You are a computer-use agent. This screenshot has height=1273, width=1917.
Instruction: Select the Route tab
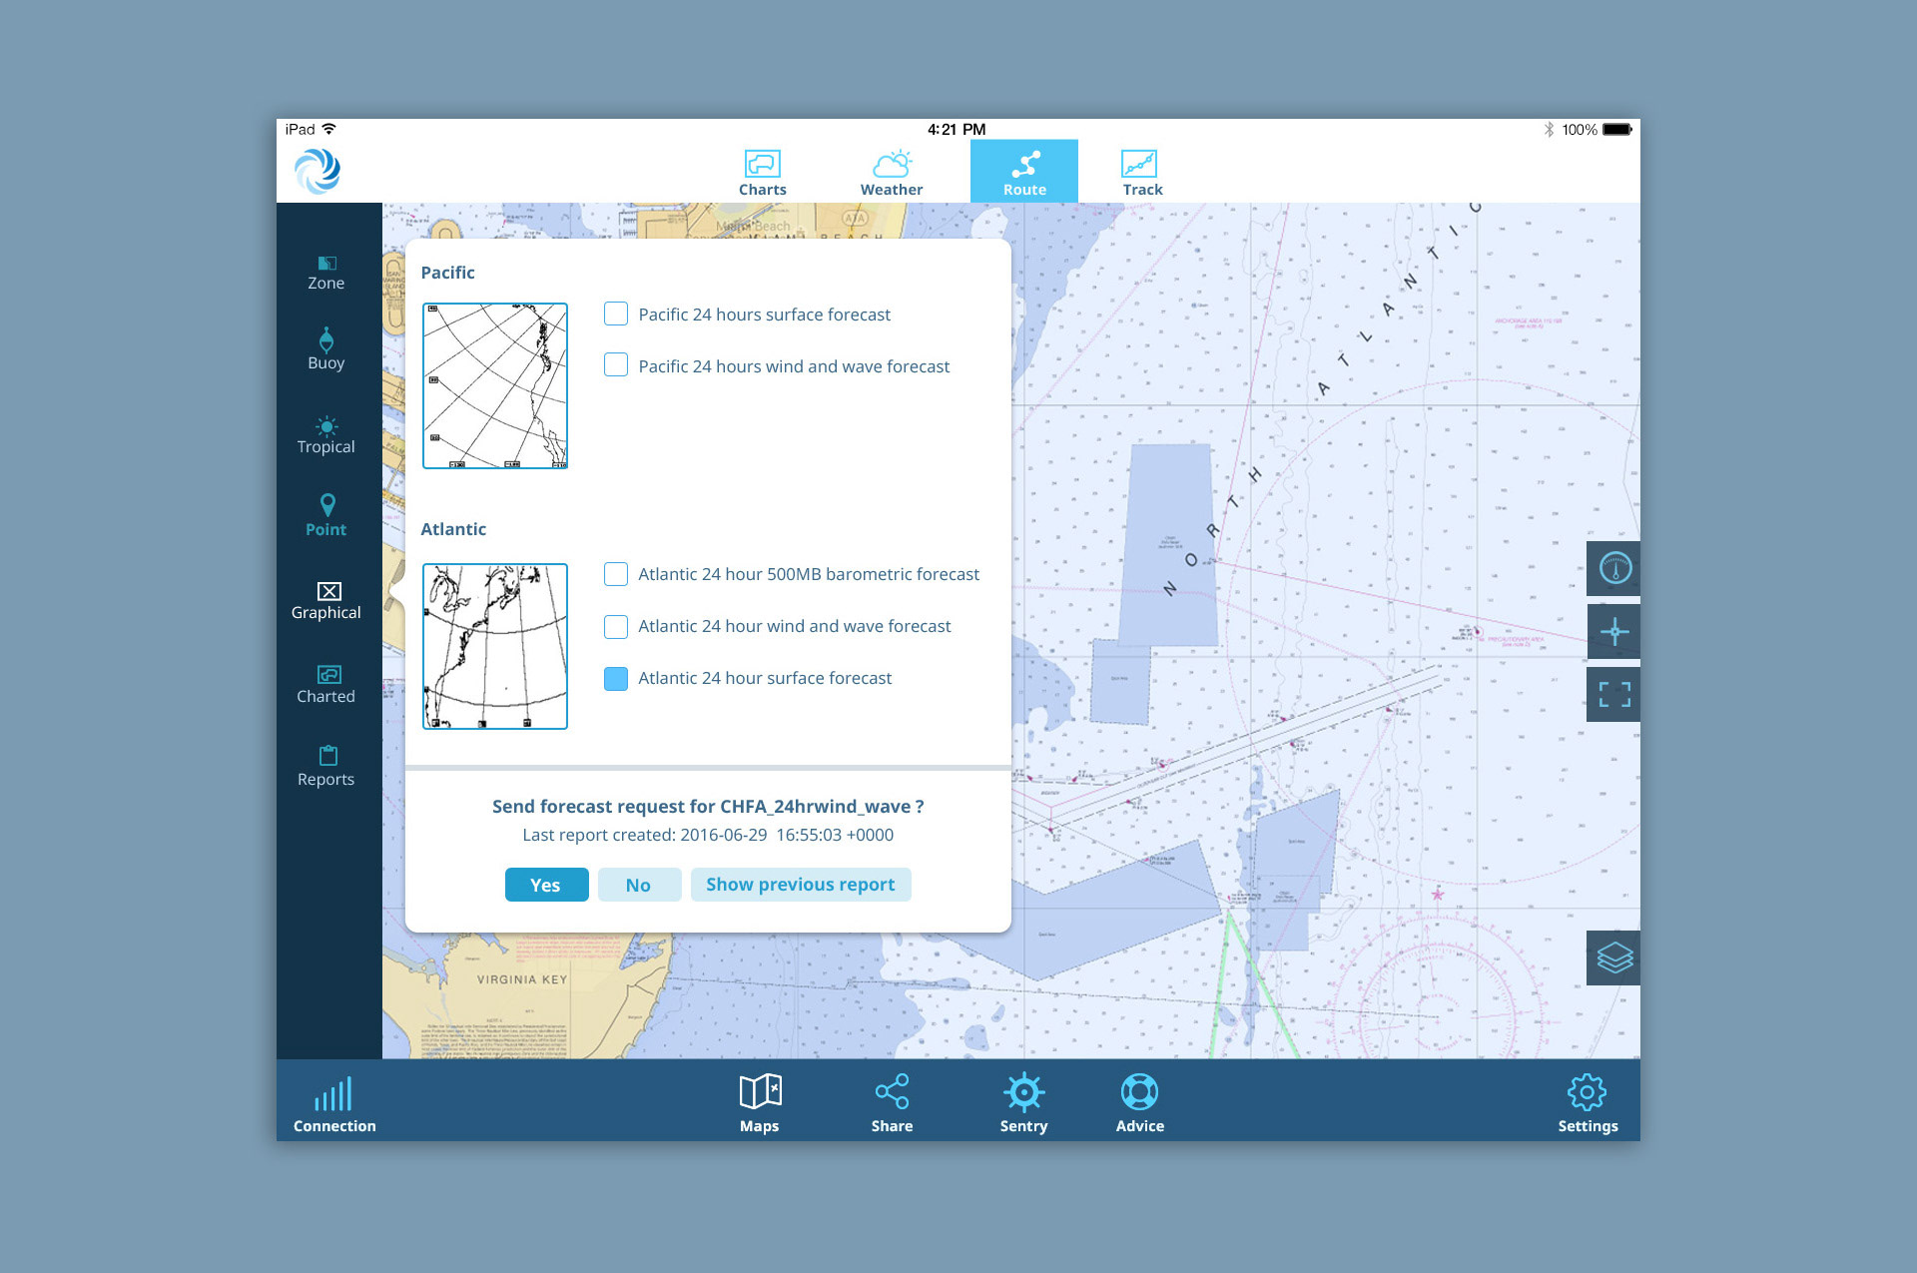tap(1024, 172)
